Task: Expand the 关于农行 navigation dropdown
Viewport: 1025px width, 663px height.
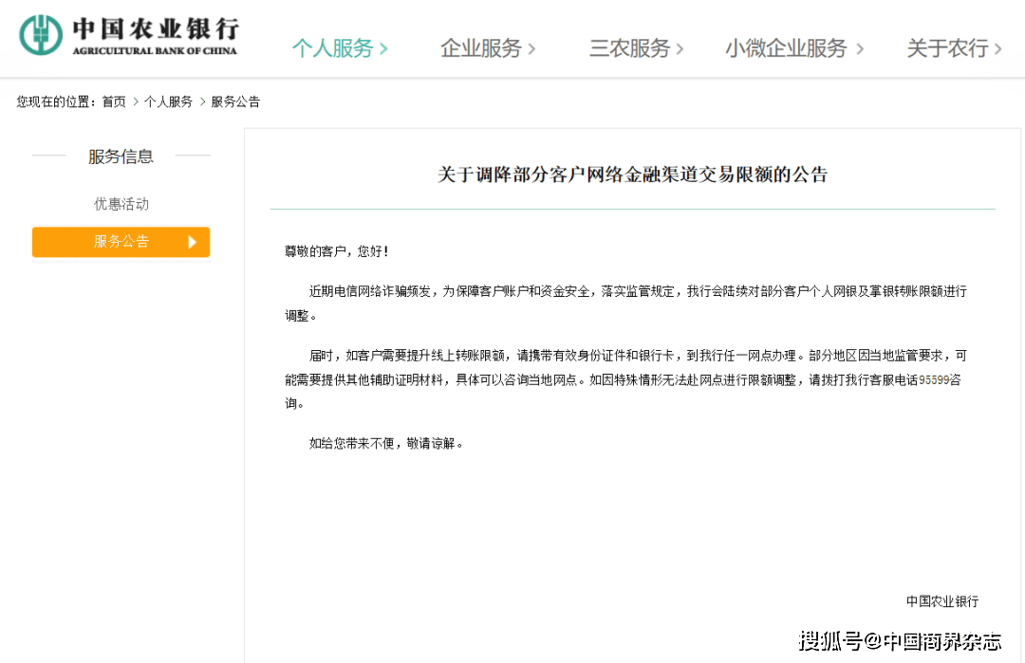Action: [949, 47]
